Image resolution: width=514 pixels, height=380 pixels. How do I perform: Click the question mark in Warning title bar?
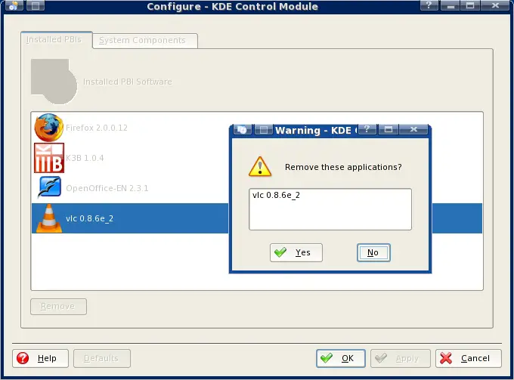367,129
